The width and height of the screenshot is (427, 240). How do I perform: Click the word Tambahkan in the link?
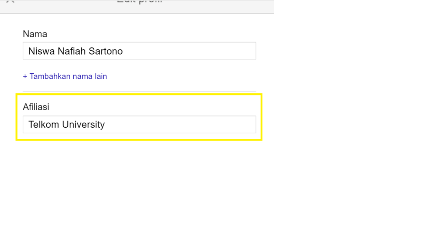click(50, 76)
